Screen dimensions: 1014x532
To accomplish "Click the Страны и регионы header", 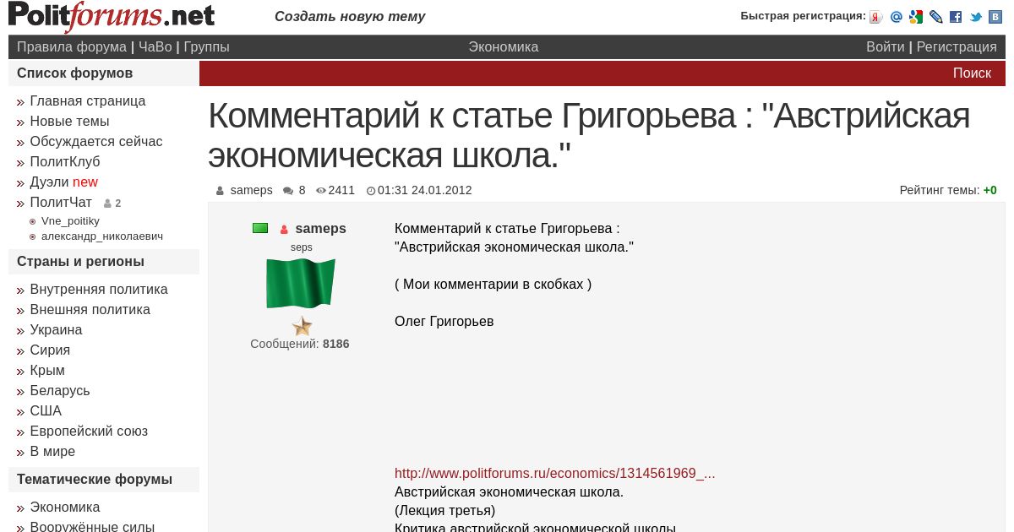I will pyautogui.click(x=104, y=262).
